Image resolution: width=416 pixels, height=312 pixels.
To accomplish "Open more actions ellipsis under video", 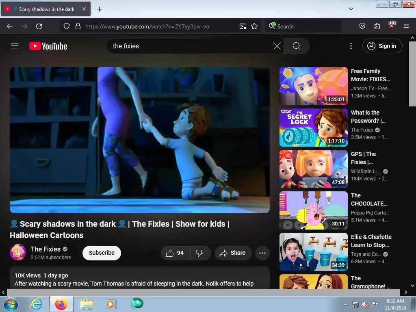I will point(262,253).
